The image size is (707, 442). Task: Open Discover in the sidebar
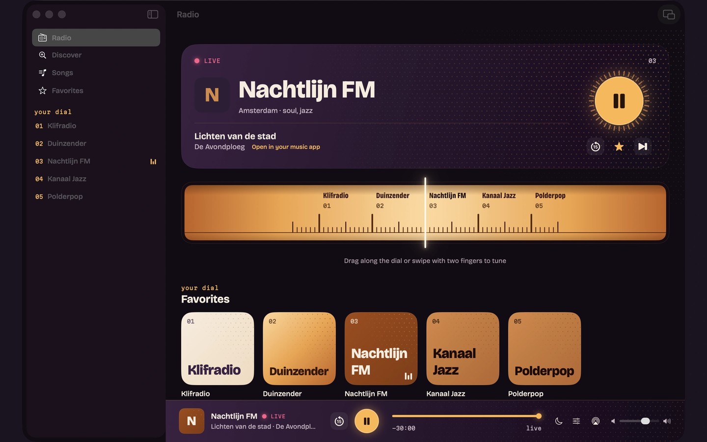pos(96,55)
